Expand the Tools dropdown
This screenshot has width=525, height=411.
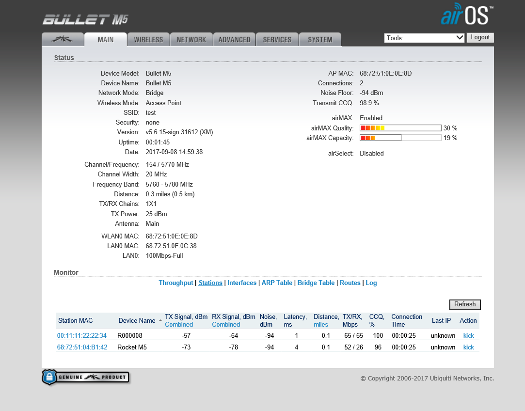pos(424,38)
